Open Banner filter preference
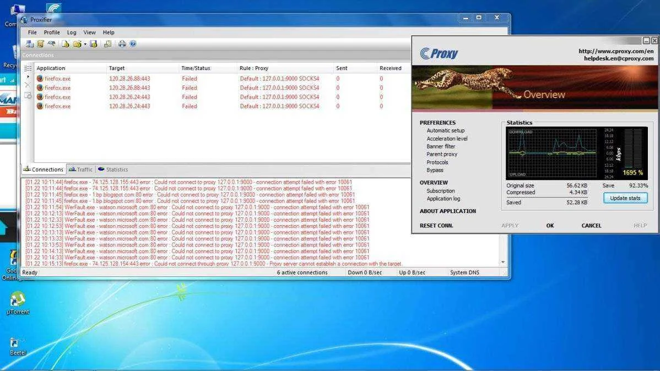The image size is (660, 371). coord(441,146)
